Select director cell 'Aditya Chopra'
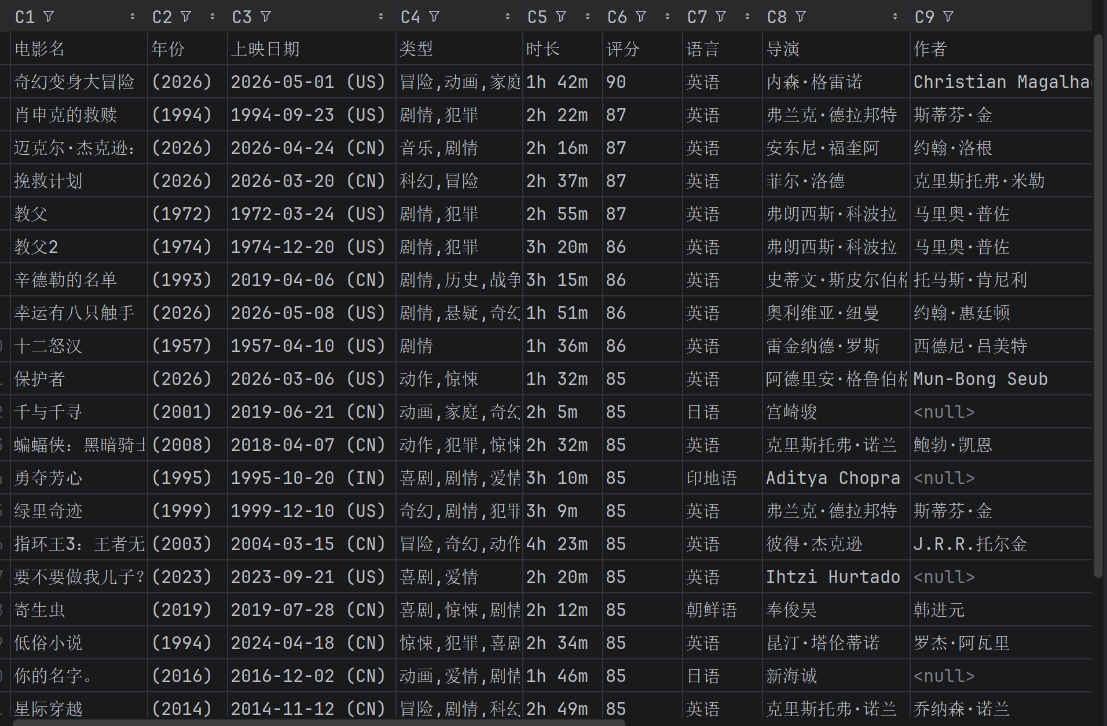 click(x=836, y=478)
